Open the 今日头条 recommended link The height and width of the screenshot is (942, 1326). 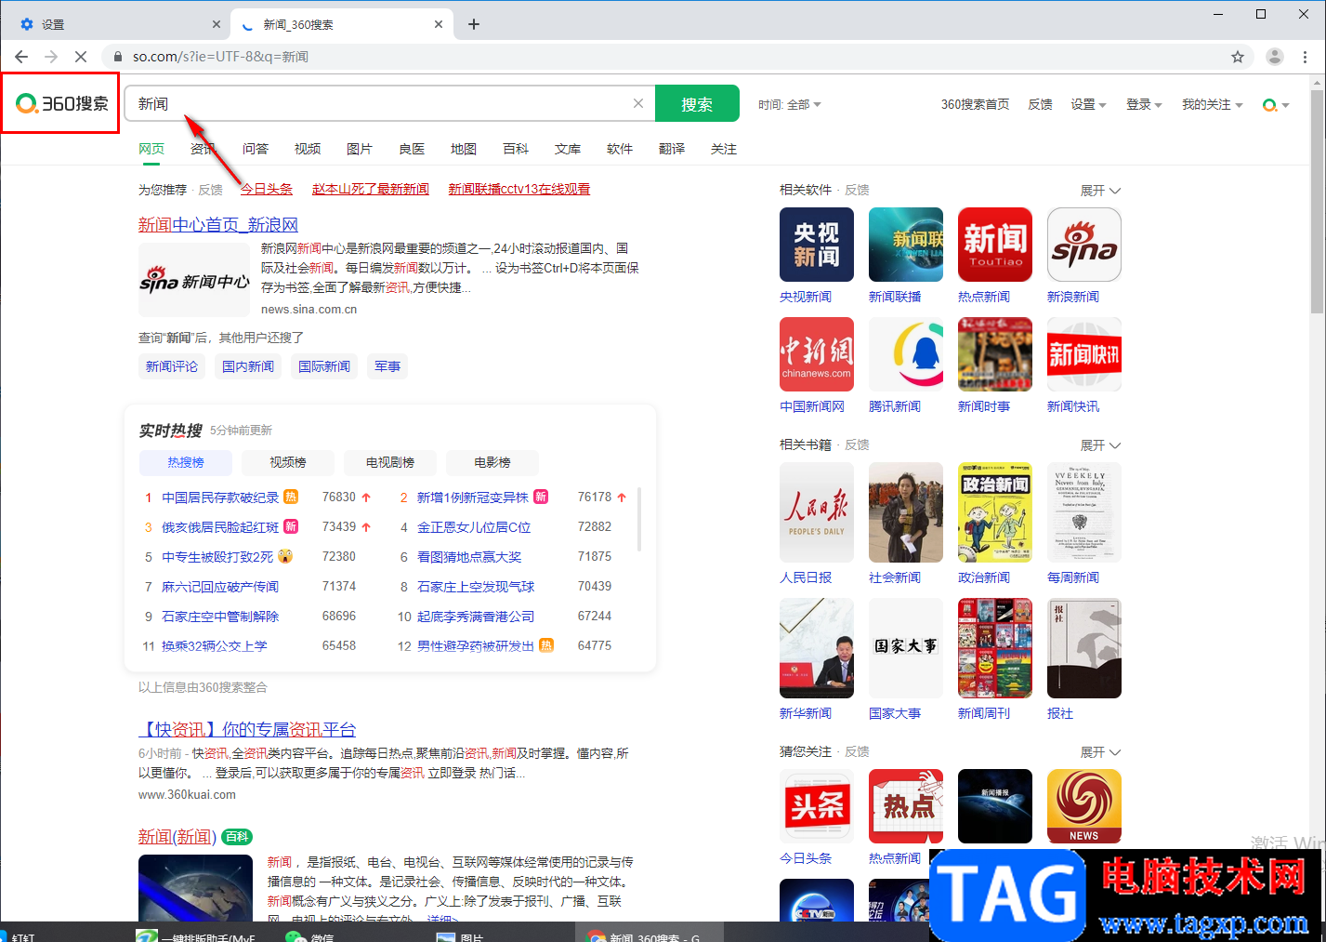[x=267, y=189]
